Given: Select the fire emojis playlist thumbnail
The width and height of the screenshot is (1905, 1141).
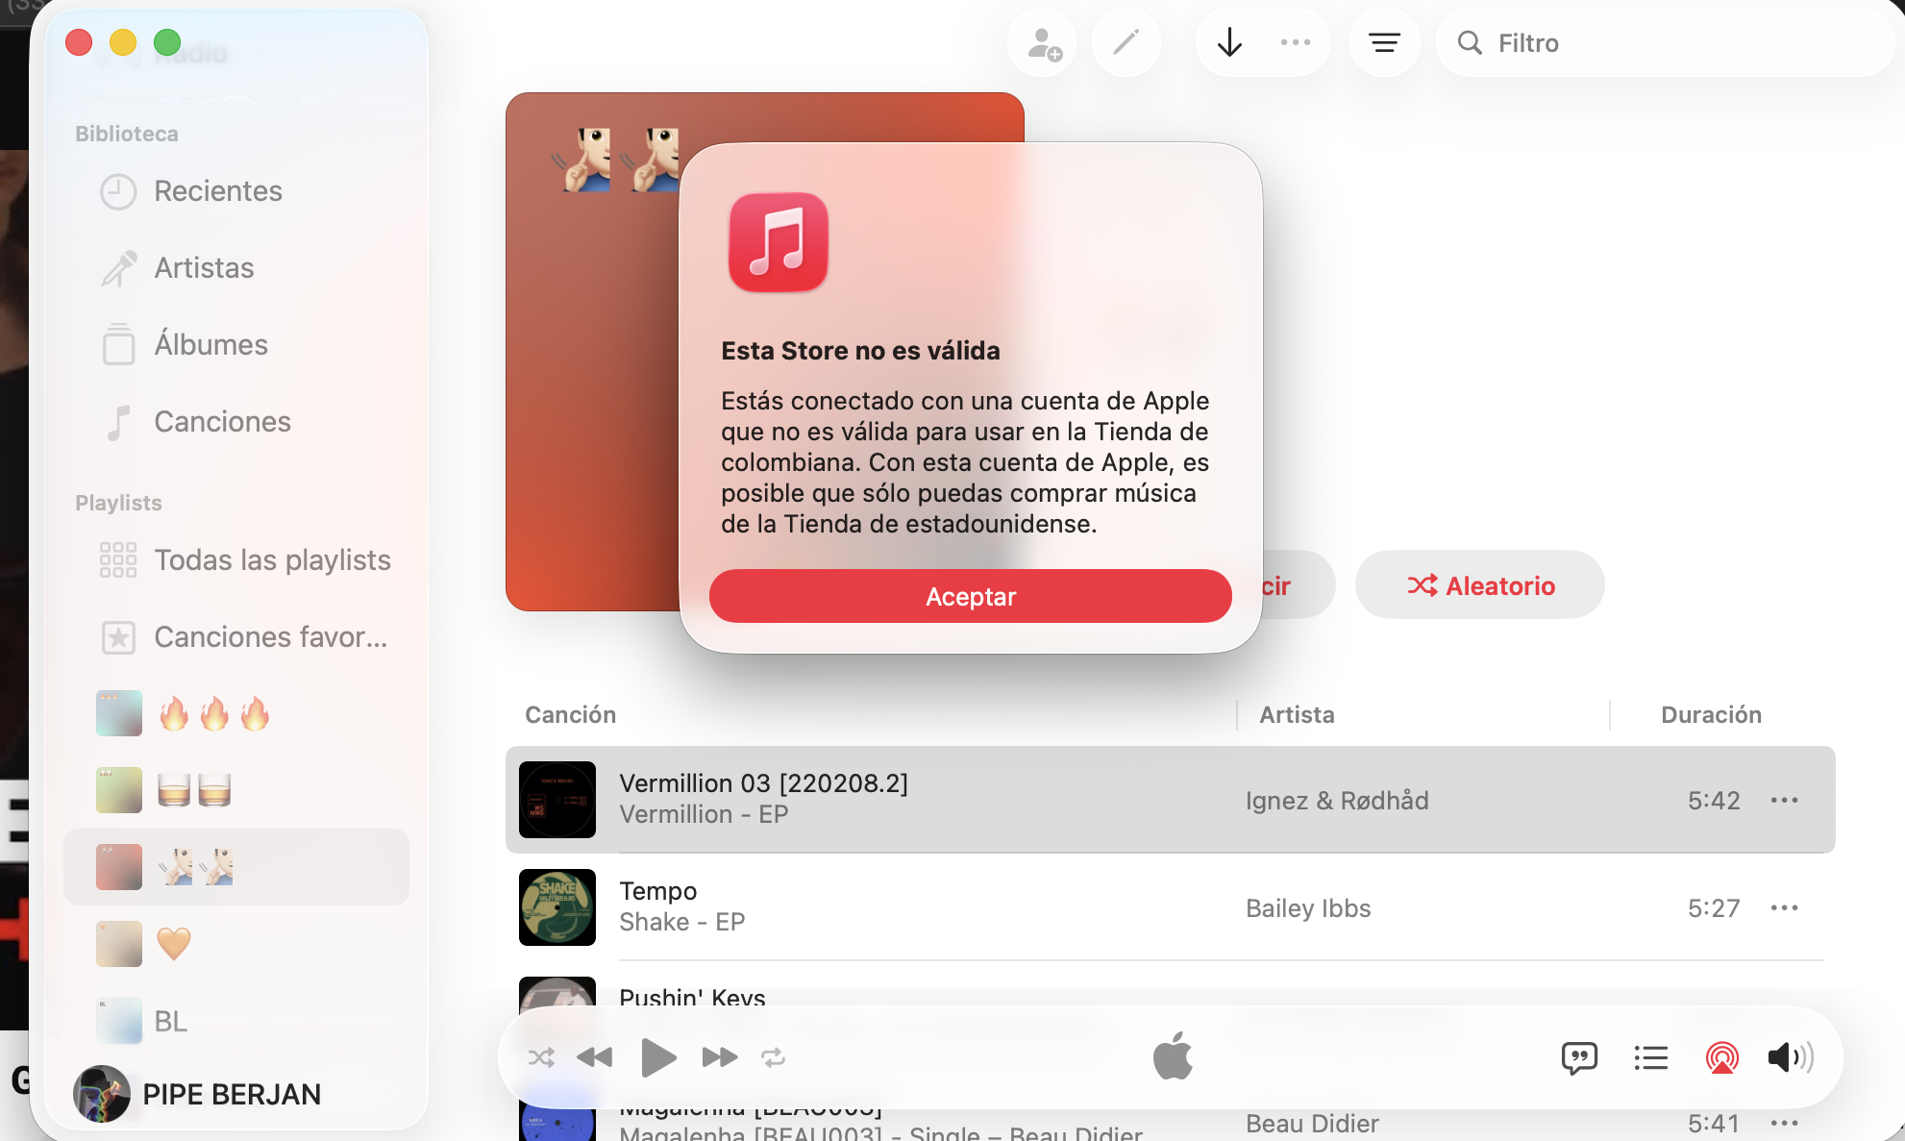Looking at the screenshot, I should click(x=119, y=713).
